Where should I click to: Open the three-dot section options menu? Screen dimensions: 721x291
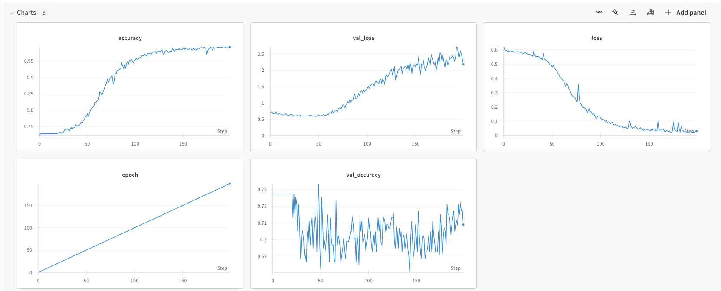click(599, 12)
